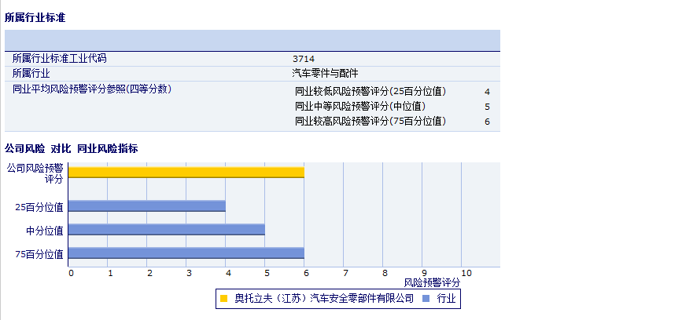Click the blue 中分位值 bar
The width and height of the screenshot is (693, 320).
click(x=167, y=230)
